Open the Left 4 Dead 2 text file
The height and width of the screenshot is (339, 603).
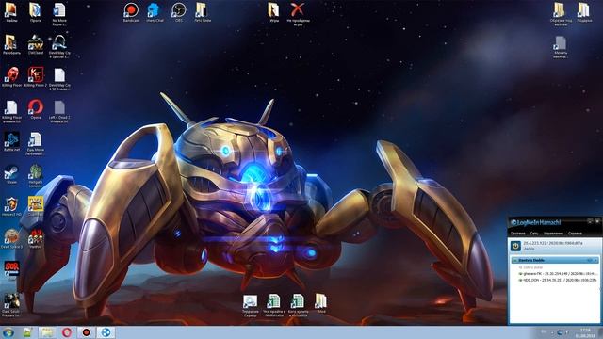tap(59, 111)
